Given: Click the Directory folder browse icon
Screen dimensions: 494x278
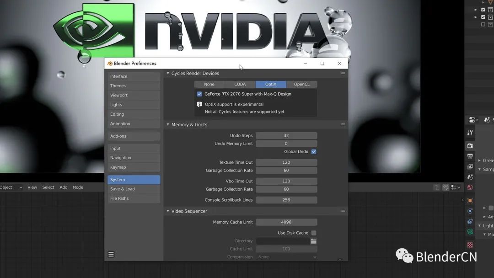Looking at the screenshot, I should coord(313,241).
